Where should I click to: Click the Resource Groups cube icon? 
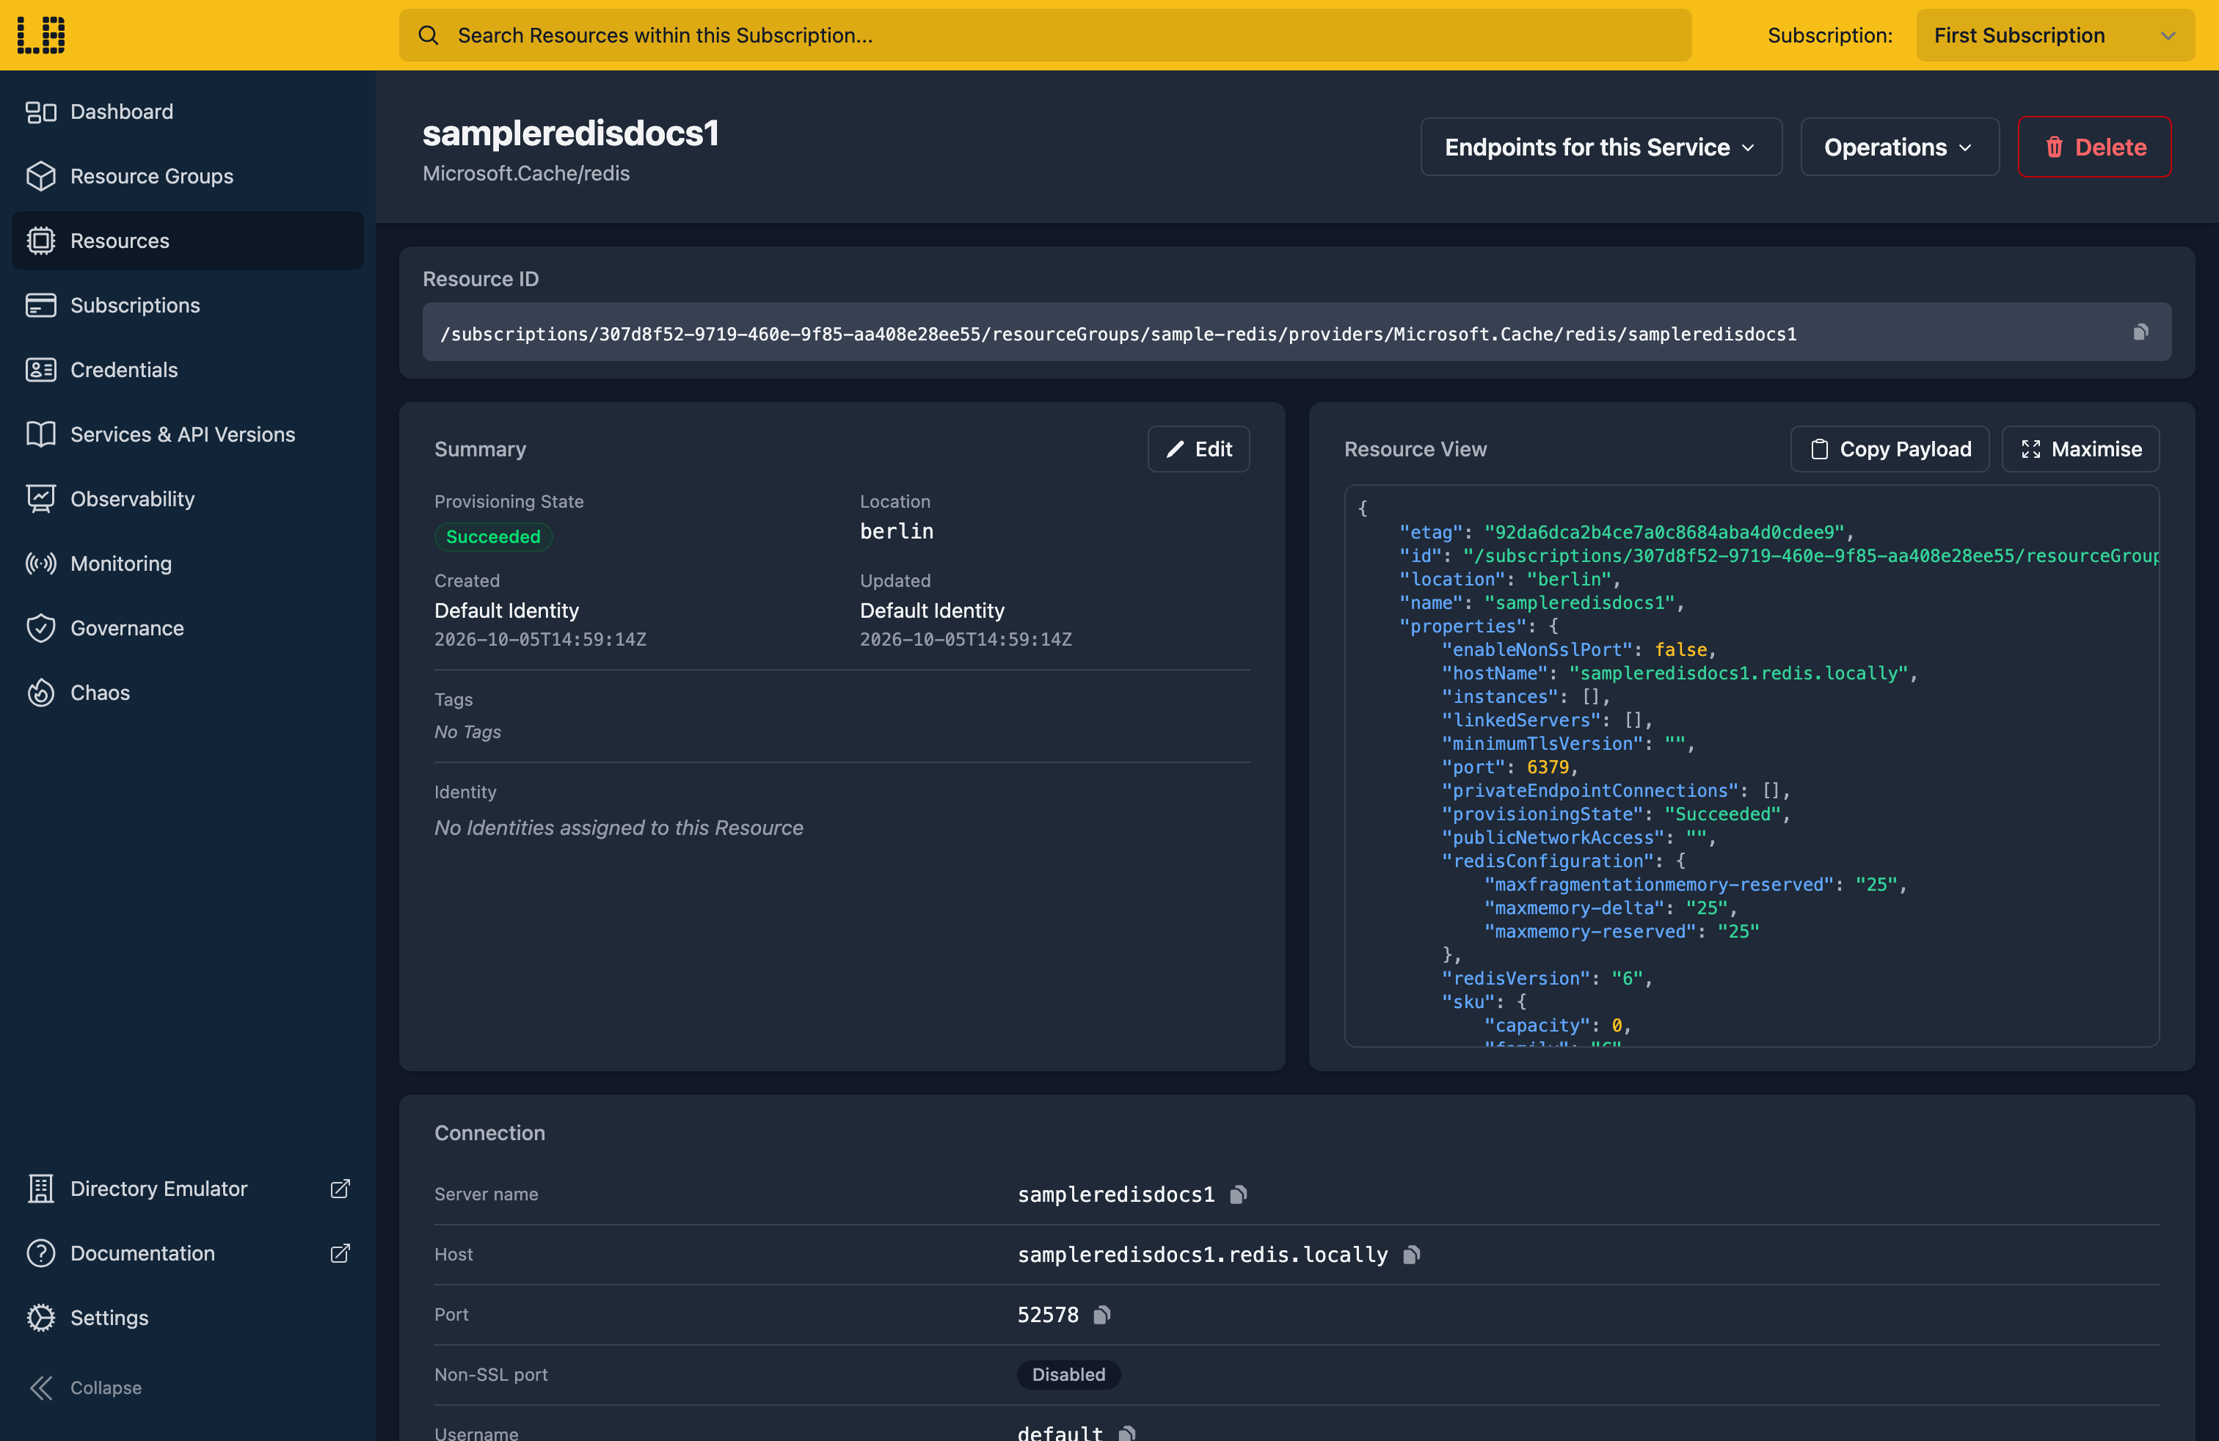click(41, 176)
